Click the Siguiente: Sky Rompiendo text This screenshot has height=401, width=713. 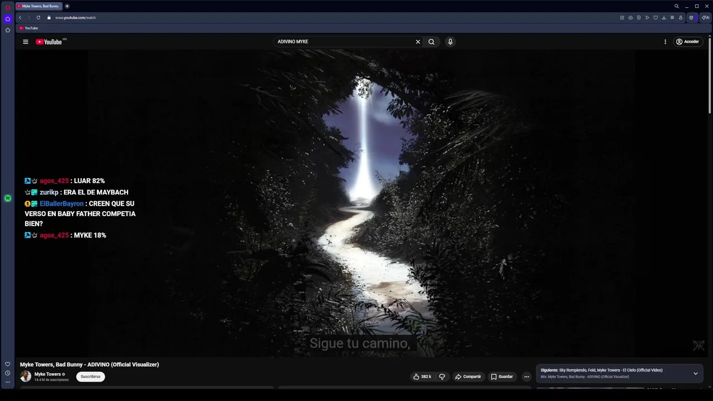(x=602, y=370)
